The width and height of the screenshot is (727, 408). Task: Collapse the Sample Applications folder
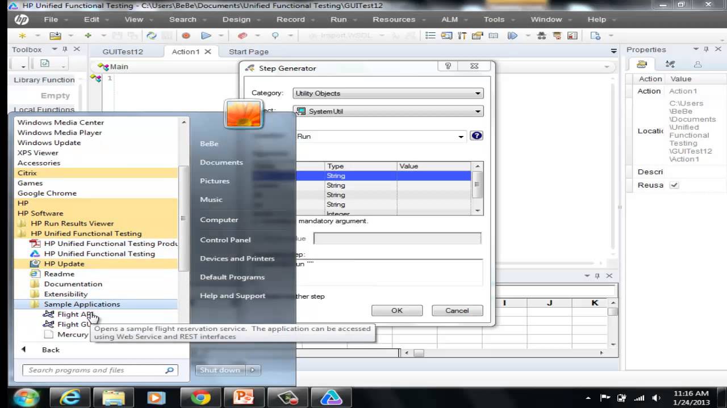pyautogui.click(x=82, y=304)
